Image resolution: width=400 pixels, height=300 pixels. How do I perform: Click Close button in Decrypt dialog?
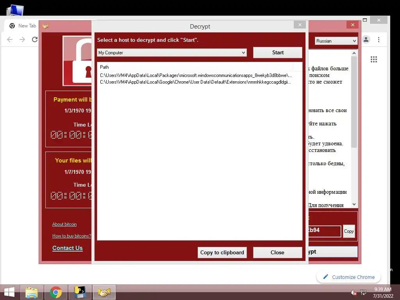(x=278, y=253)
